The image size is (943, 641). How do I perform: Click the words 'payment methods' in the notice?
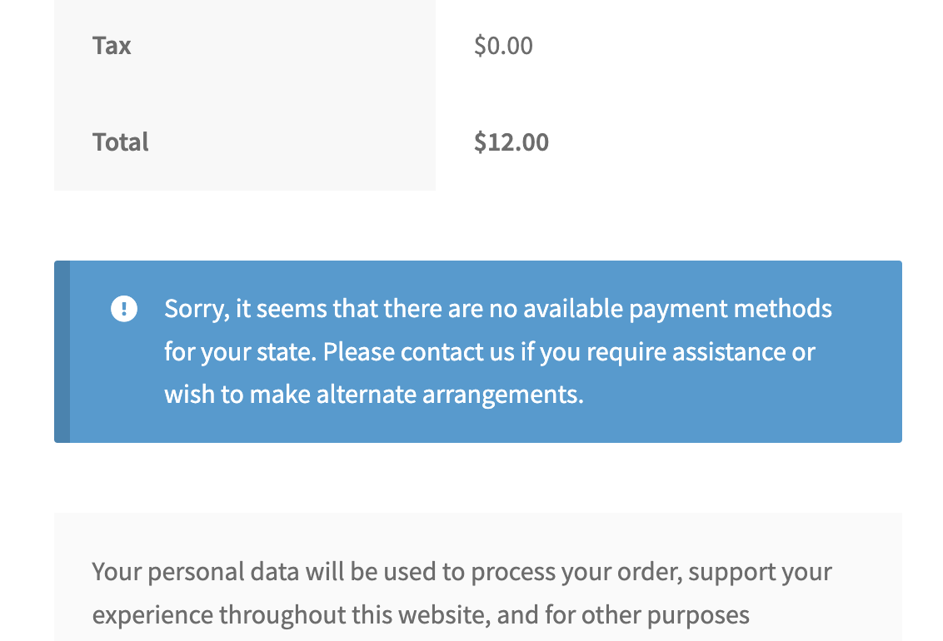730,309
